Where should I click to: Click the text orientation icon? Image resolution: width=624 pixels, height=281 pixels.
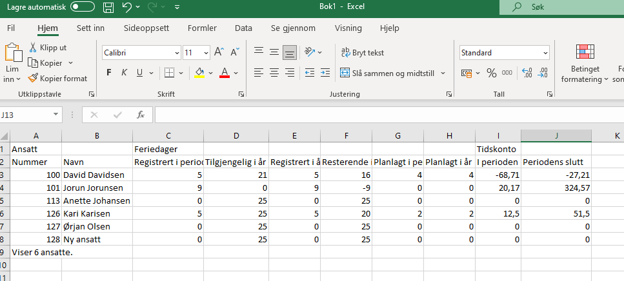click(310, 52)
